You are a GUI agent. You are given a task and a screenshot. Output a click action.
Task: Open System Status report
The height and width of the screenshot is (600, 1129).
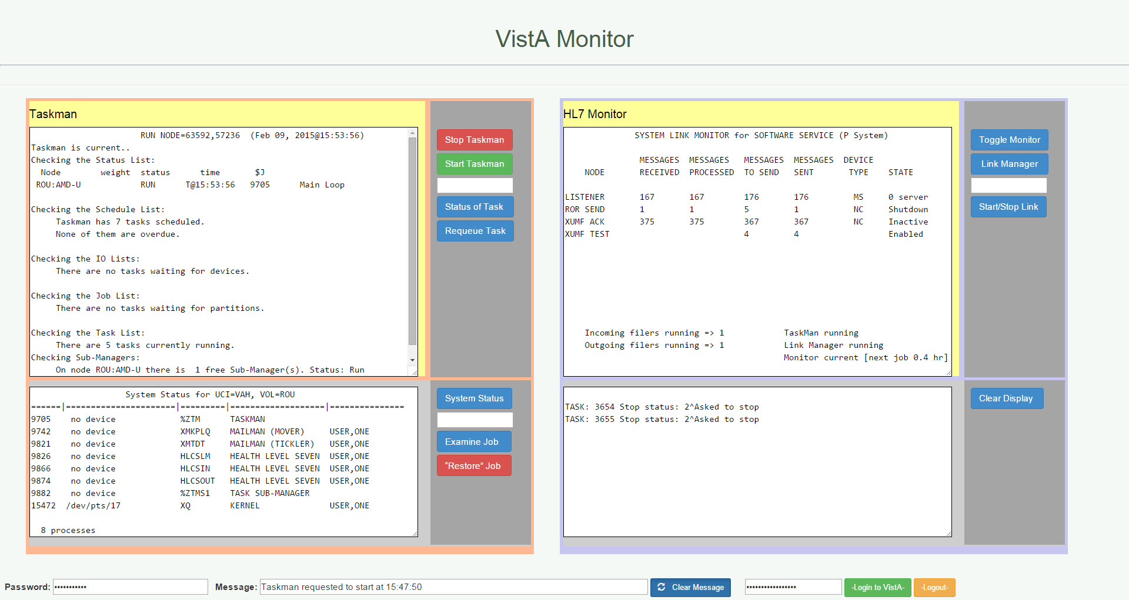(x=473, y=398)
